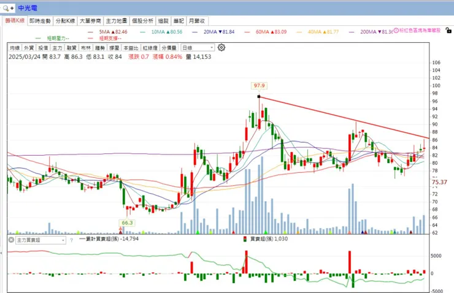454x293 pixels.
Task: Click the 97.9 high price marker
Action: click(259, 86)
